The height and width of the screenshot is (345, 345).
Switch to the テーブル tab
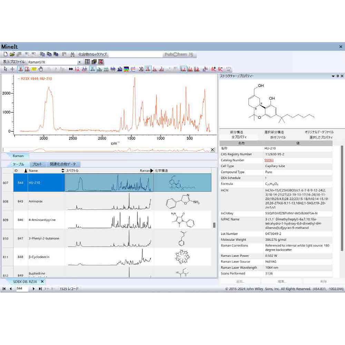pos(19,164)
